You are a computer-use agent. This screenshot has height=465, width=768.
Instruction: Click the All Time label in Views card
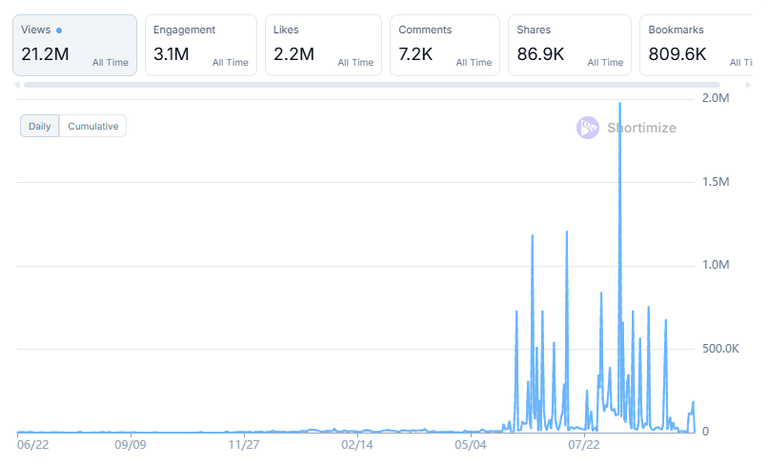coord(111,63)
